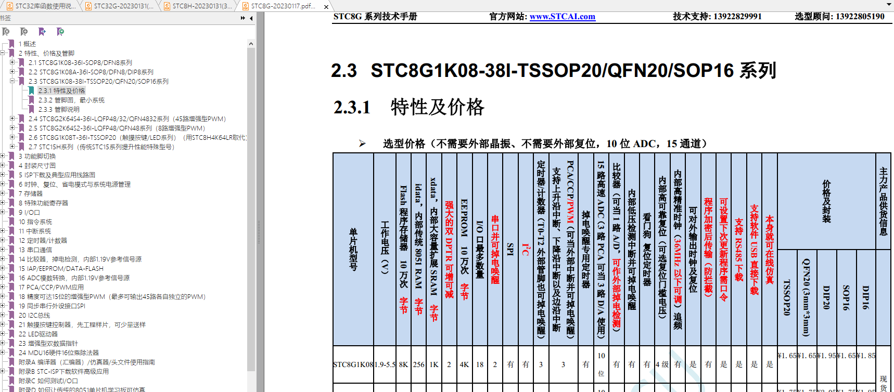Click the teal bookmark icon for 2.3.1

coord(32,90)
